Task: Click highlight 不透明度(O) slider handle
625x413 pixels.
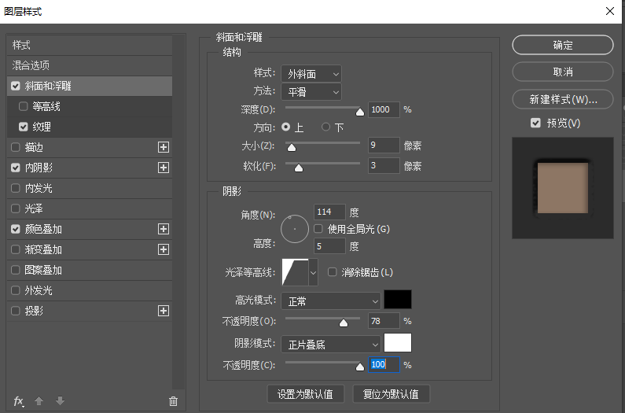Action: pyautogui.click(x=344, y=323)
